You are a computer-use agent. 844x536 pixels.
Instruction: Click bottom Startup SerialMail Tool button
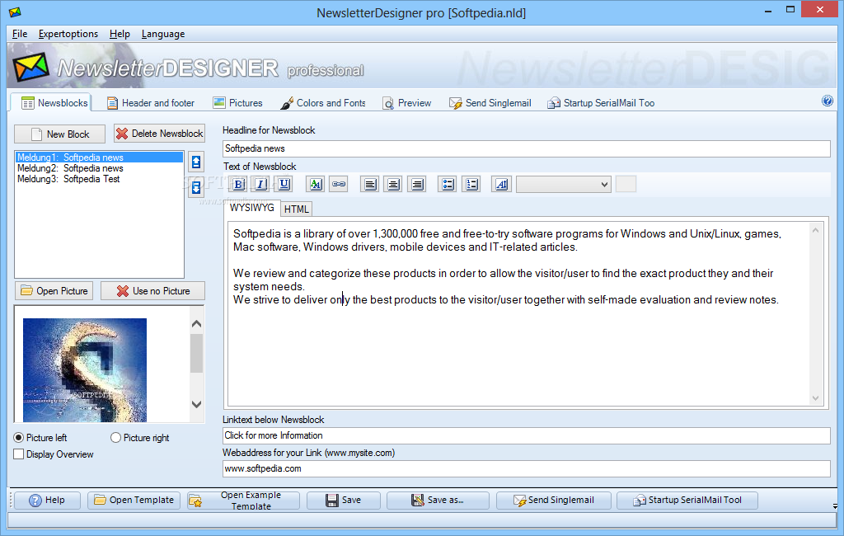tap(687, 501)
